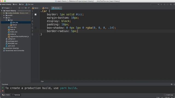Click the .Car breadcrumb below the editor
Screen dimensions: 175x98
coord(42,81)
